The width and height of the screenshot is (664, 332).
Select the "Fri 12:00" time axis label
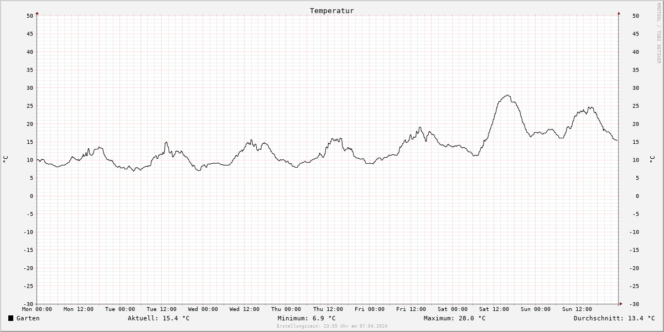coord(411,309)
